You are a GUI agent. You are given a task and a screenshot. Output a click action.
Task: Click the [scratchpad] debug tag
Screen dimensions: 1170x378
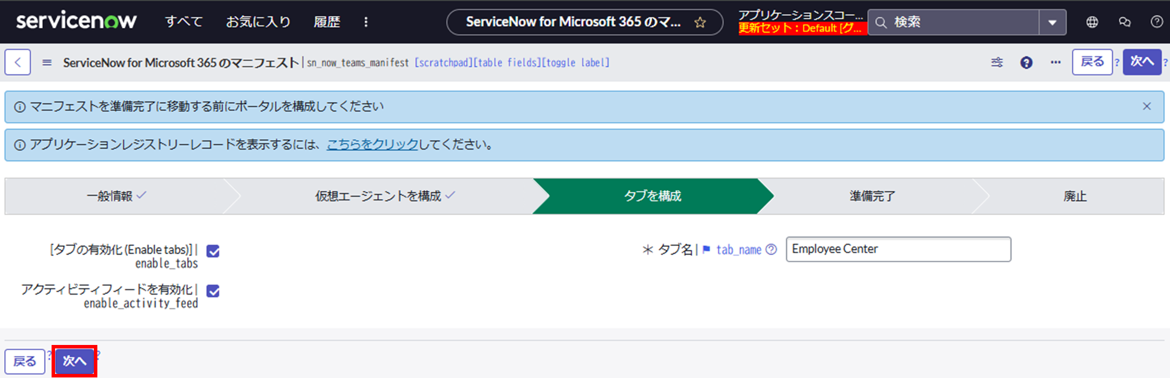pyautogui.click(x=443, y=63)
